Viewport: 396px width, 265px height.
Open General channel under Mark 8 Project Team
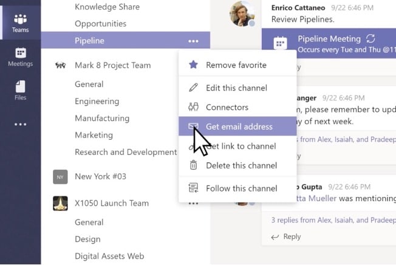[89, 84]
